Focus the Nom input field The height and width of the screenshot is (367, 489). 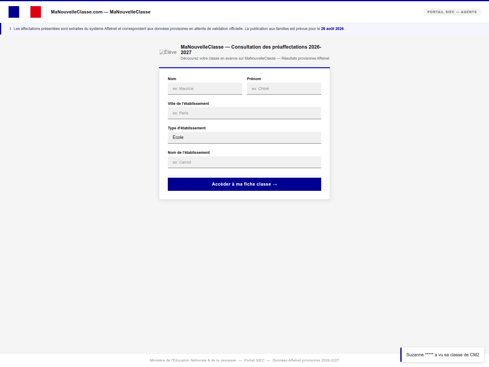[x=205, y=89]
